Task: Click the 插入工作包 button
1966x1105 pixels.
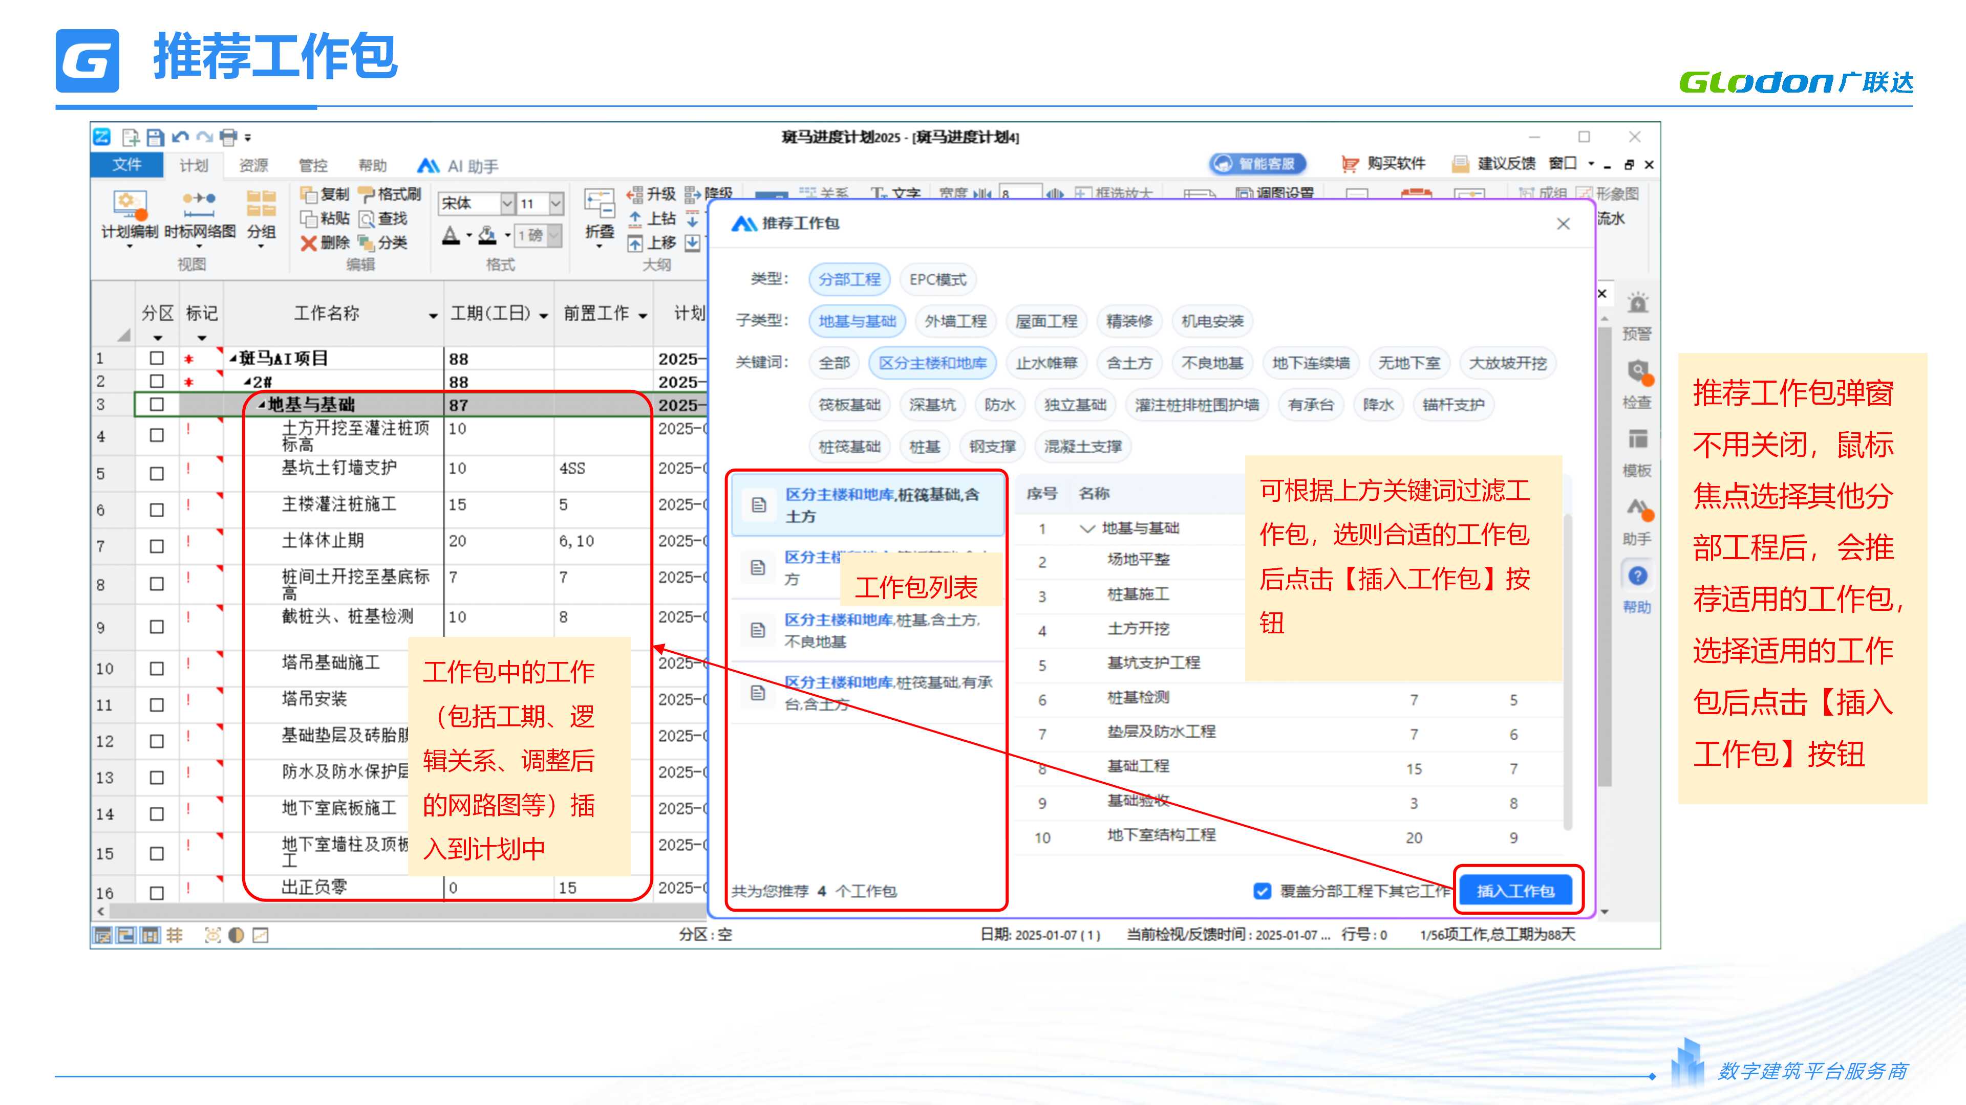Action: click(1515, 890)
